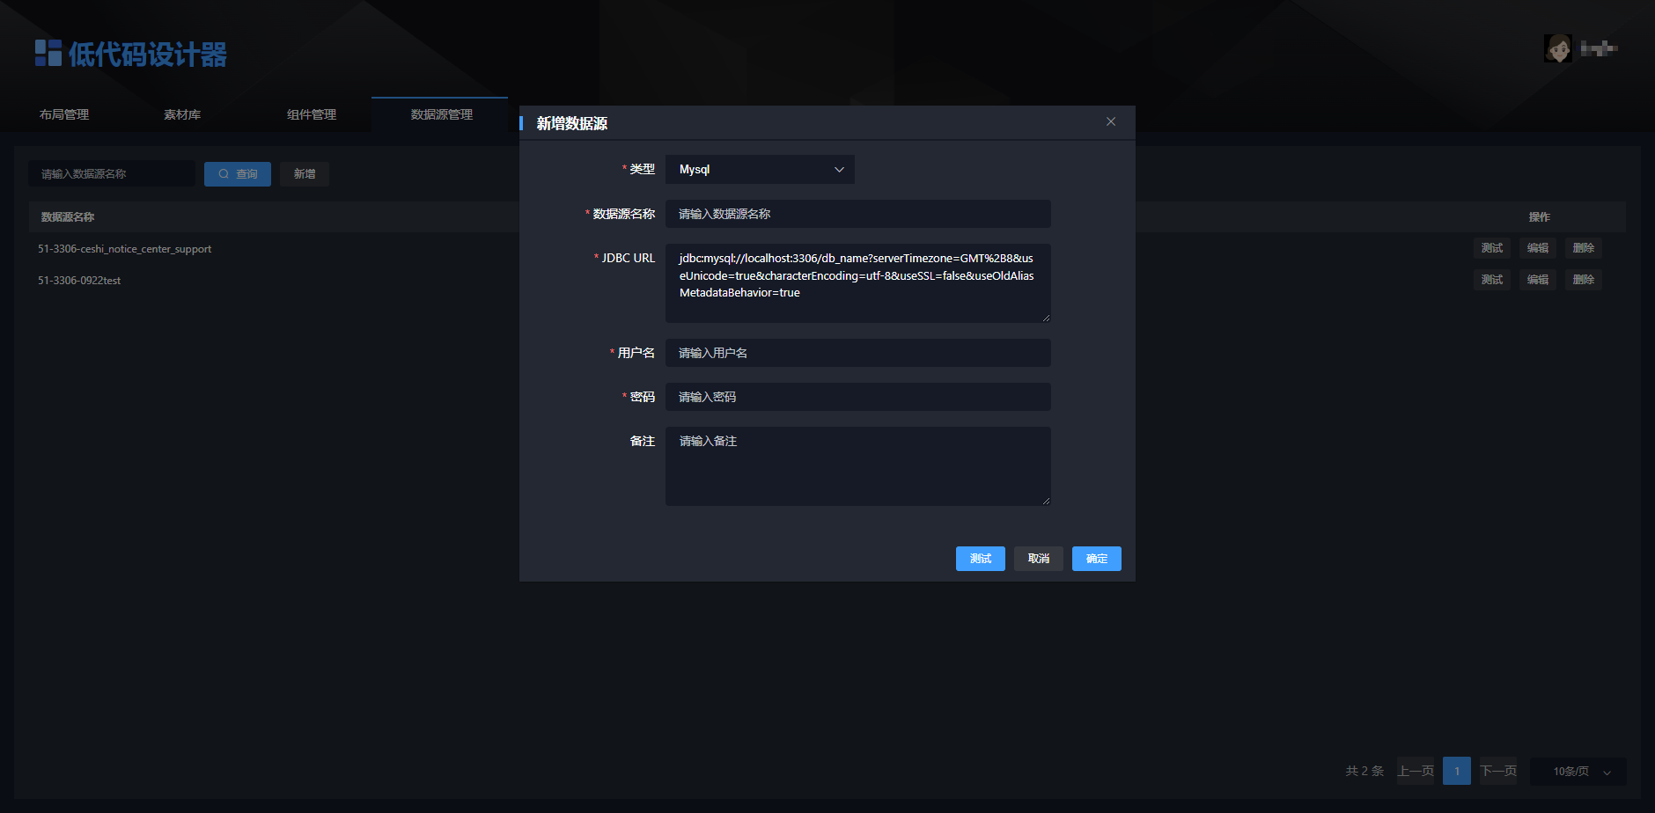Image resolution: width=1655 pixels, height=813 pixels.
Task: Expand the 类型 Mysql dropdown
Action: 760,169
